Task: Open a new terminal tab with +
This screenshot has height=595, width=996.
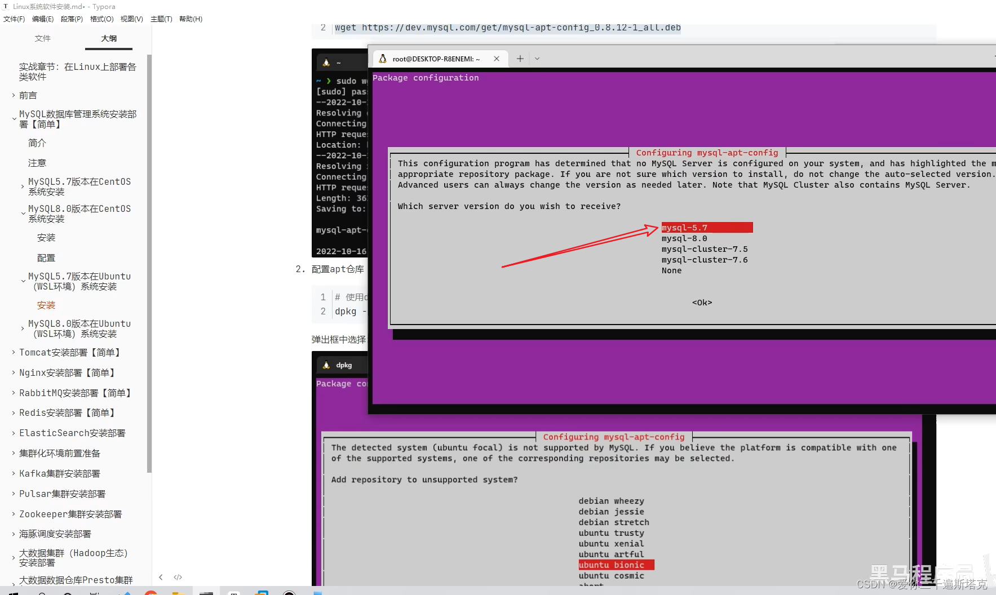Action: pyautogui.click(x=519, y=58)
